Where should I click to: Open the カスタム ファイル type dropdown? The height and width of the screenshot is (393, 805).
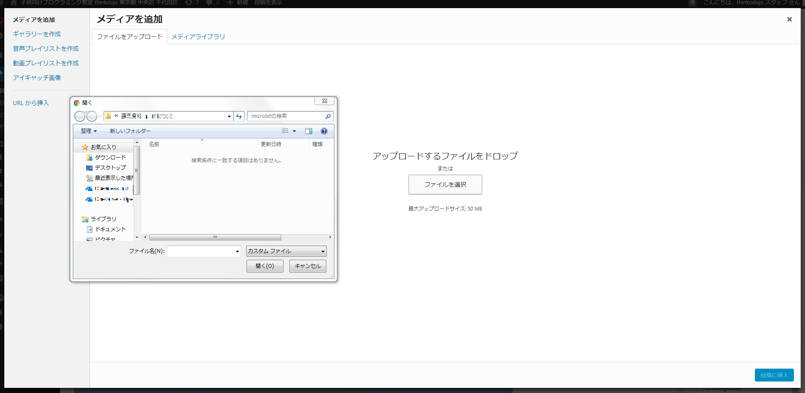[x=286, y=251]
